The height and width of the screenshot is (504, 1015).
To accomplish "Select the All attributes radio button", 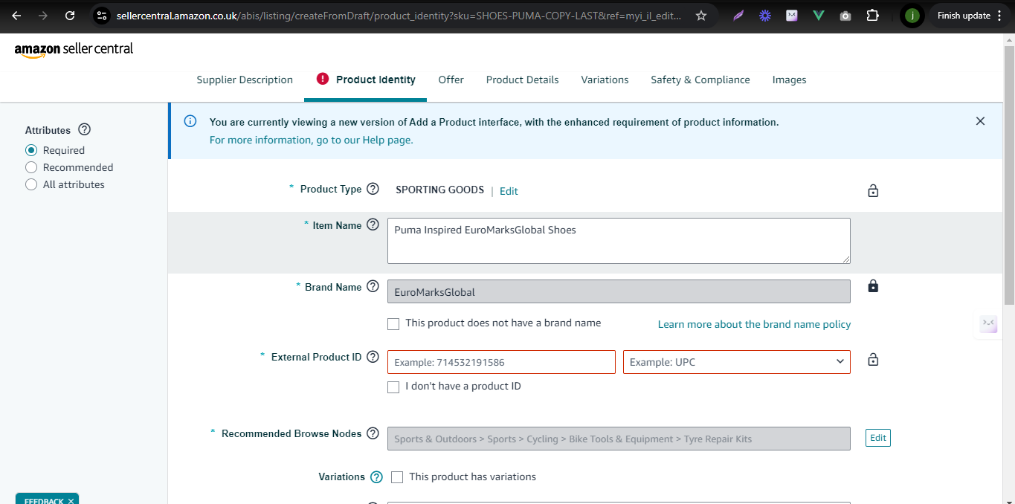I will pos(31,184).
